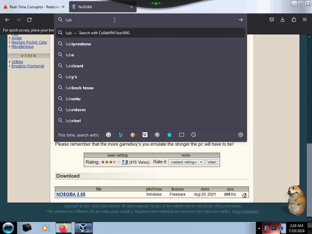
Task: Click the Vote! button
Action: click(212, 162)
